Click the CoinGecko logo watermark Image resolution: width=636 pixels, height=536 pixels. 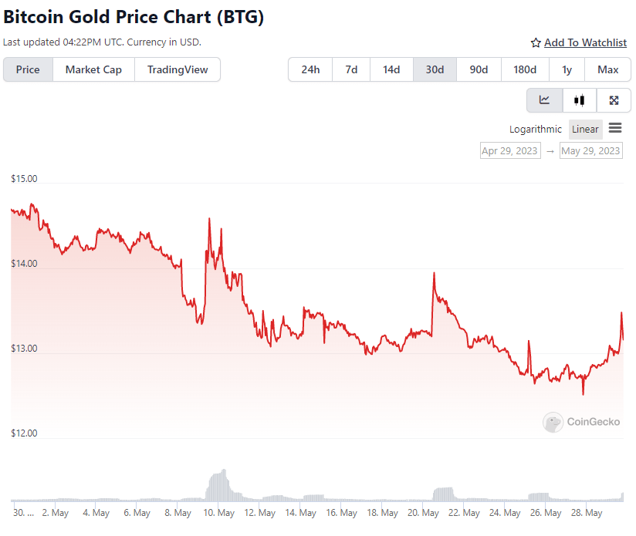[x=581, y=422]
